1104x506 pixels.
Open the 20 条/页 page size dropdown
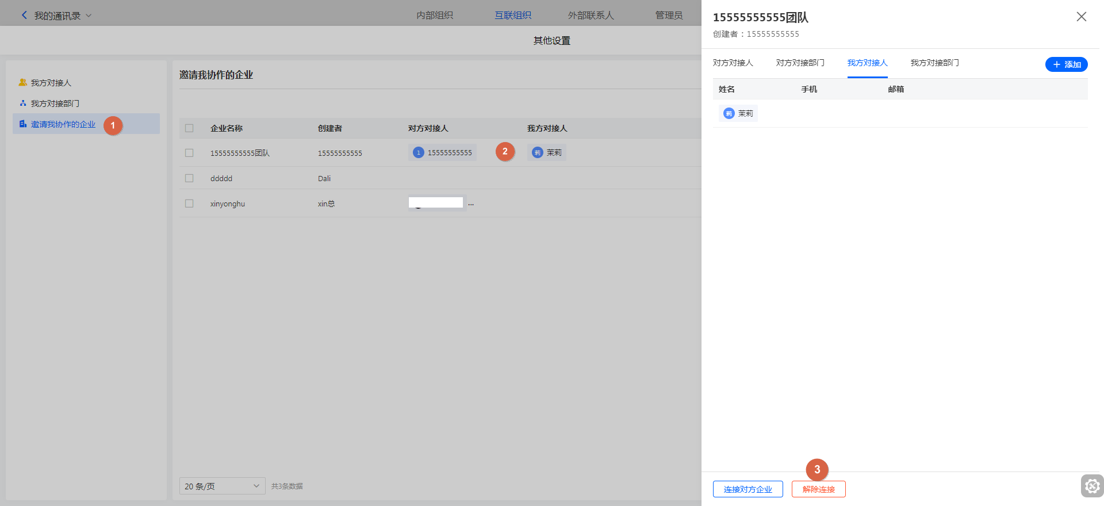click(222, 486)
